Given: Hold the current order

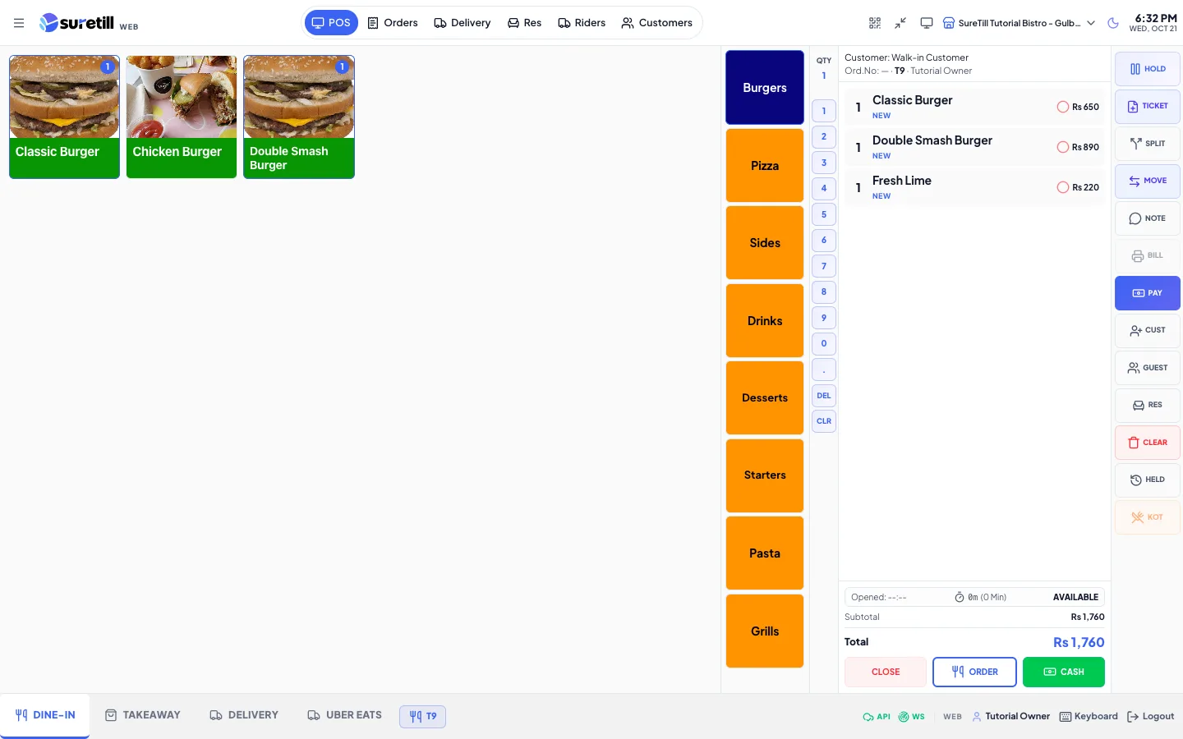Looking at the screenshot, I should tap(1148, 69).
